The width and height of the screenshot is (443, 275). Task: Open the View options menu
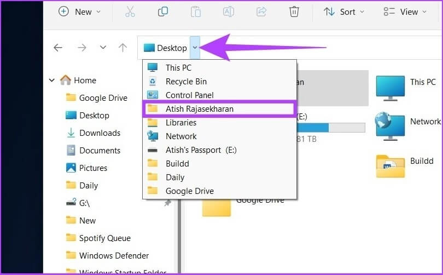405,12
